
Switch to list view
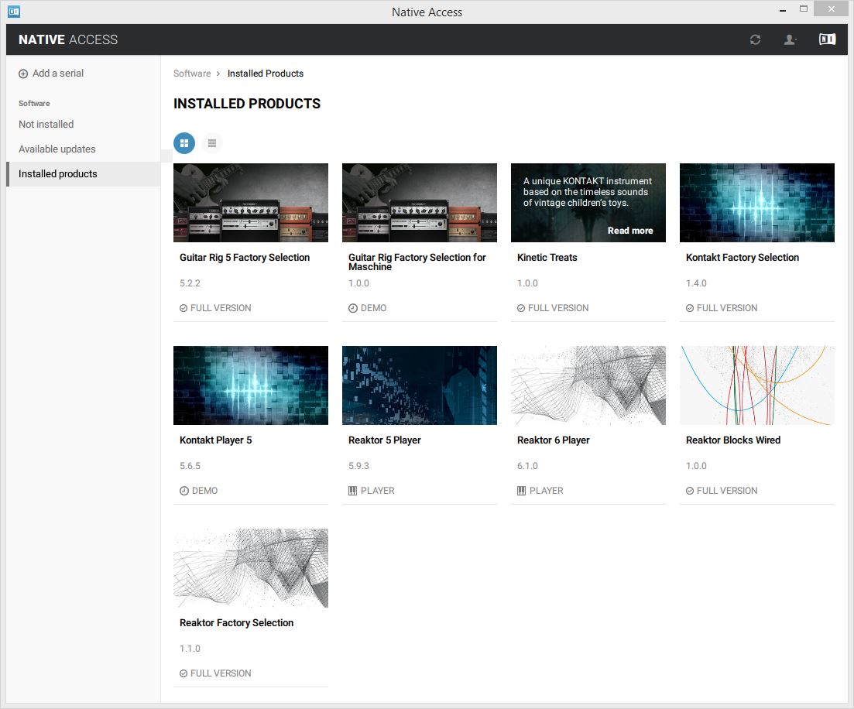[x=211, y=143]
